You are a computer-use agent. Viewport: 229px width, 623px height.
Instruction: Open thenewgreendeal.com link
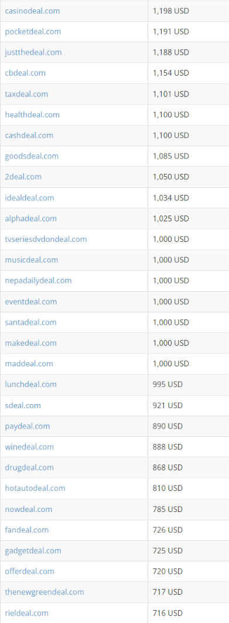pos(45,592)
